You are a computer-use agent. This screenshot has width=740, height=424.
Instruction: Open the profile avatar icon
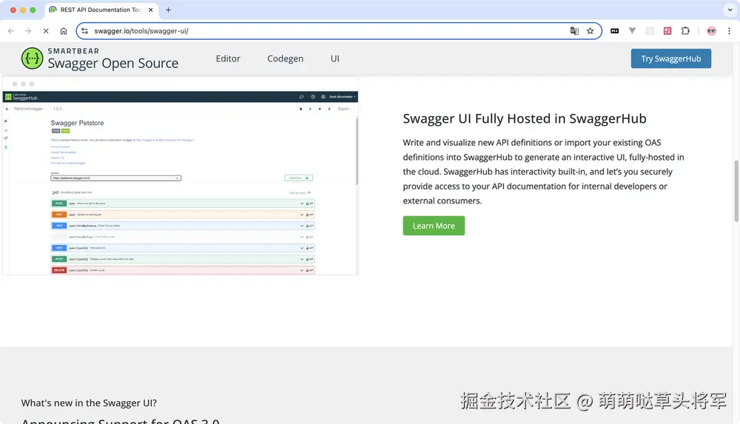[711, 30]
